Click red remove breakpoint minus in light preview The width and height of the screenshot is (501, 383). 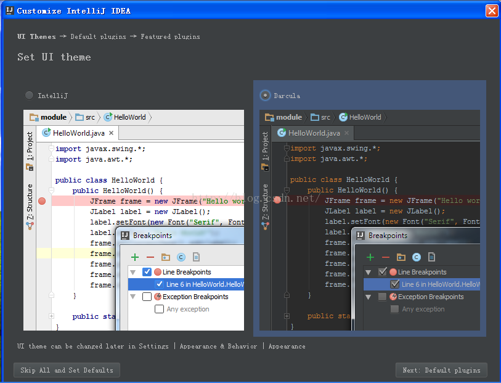pos(150,257)
